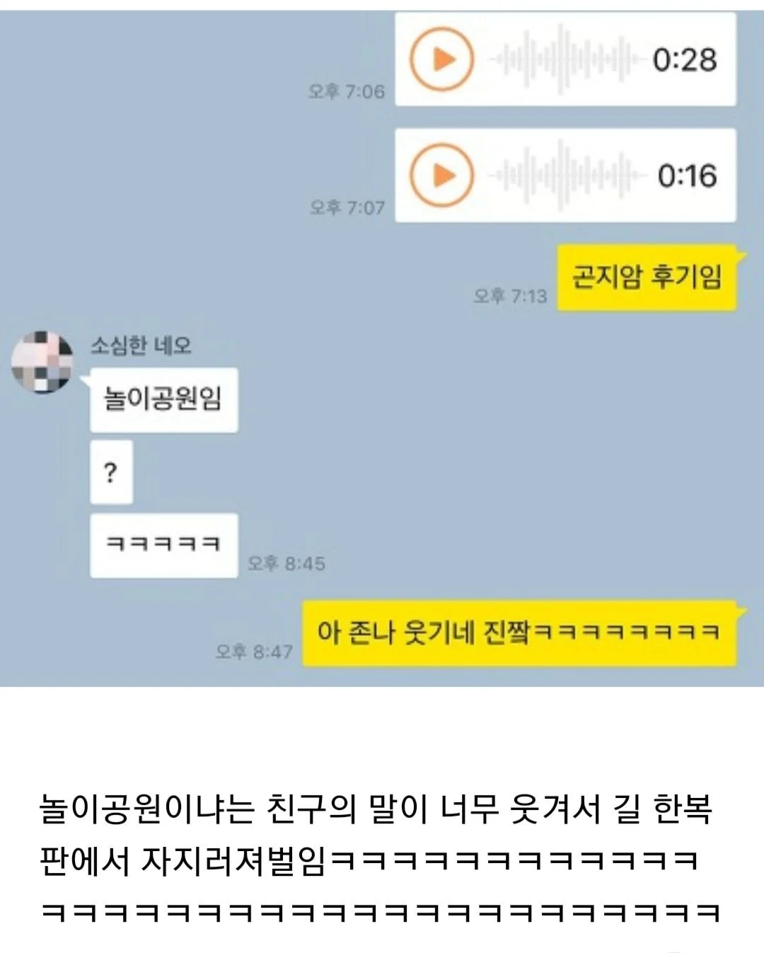Click the 오후 8:47 timestamp
The image size is (764, 953).
(254, 652)
